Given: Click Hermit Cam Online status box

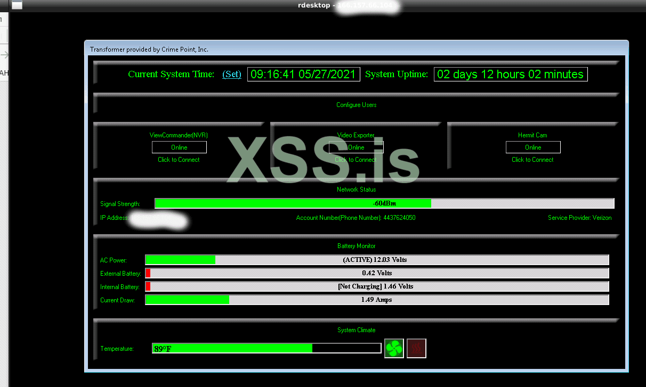Looking at the screenshot, I should [x=533, y=147].
